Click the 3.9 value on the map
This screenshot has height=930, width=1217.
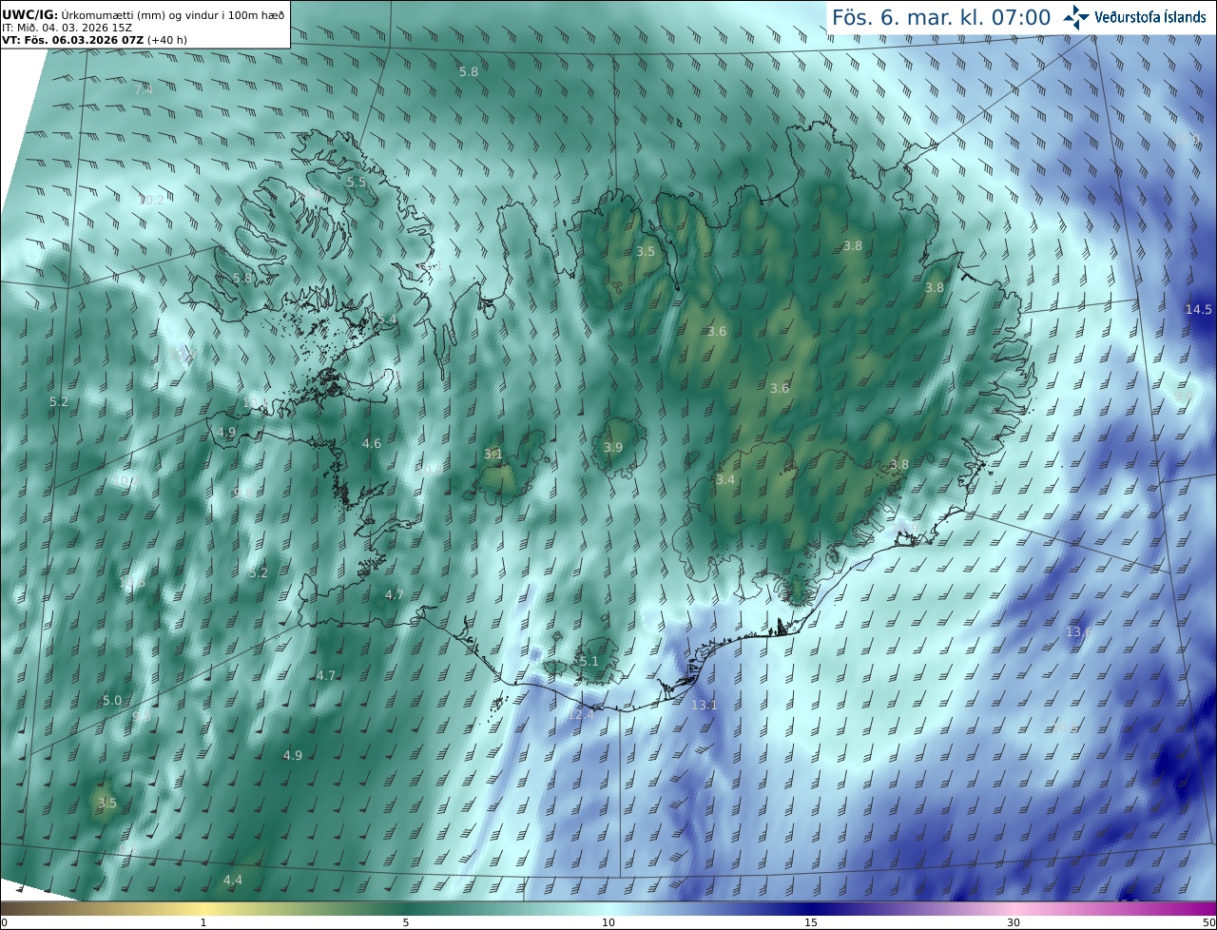pyautogui.click(x=613, y=448)
